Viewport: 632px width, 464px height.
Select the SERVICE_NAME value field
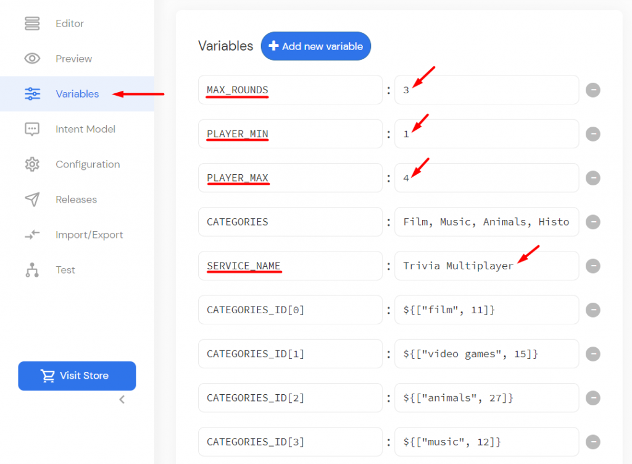tap(486, 266)
